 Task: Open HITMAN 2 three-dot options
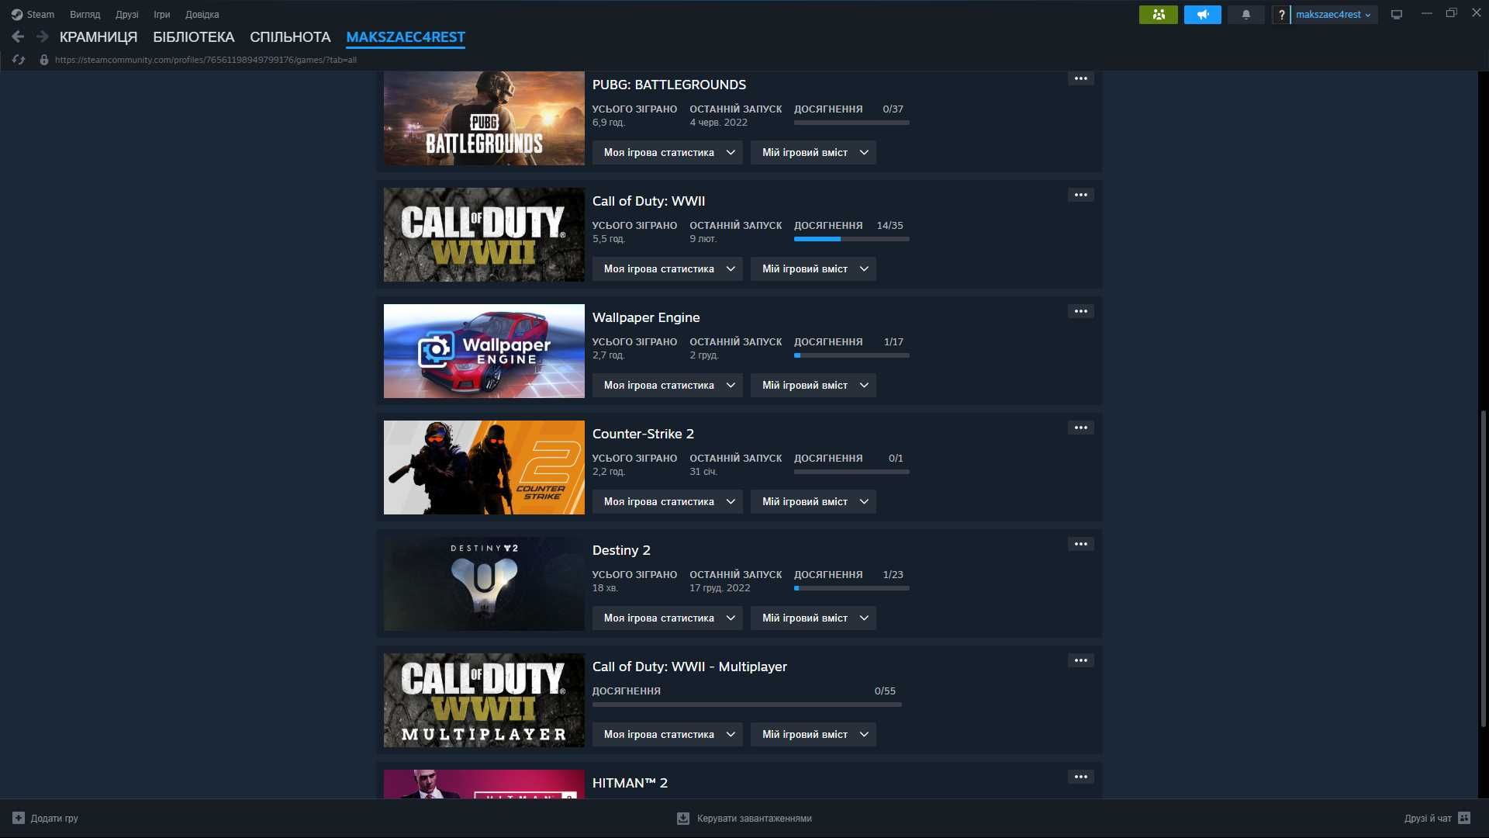1081,777
